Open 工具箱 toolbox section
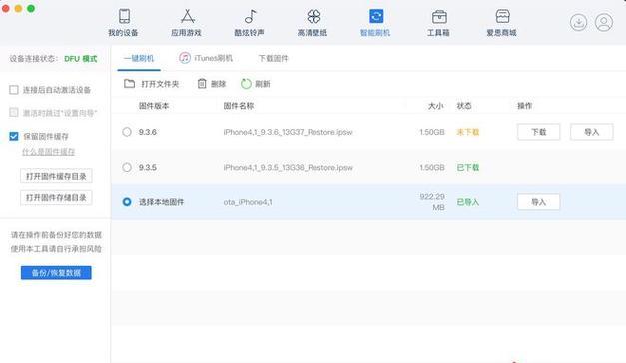The width and height of the screenshot is (626, 363). (438, 23)
